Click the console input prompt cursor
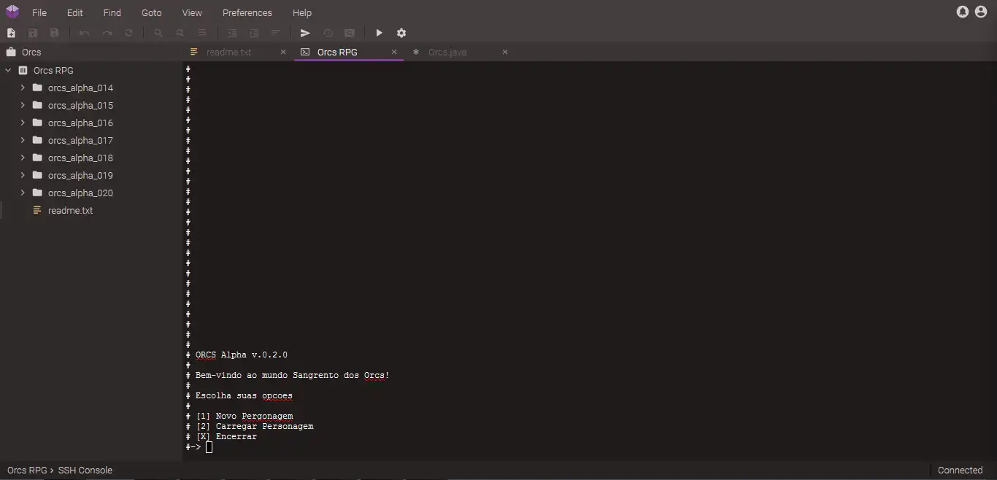Viewport: 997px width, 480px height. (209, 447)
